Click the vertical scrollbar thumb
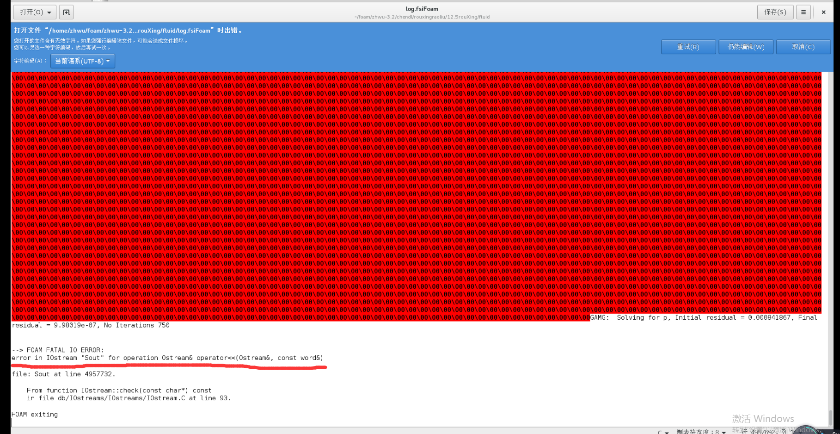The height and width of the screenshot is (434, 840). [831, 418]
